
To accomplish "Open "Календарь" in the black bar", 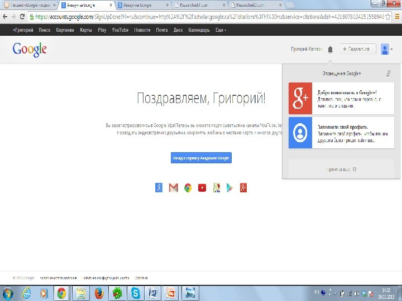I will [x=199, y=30].
